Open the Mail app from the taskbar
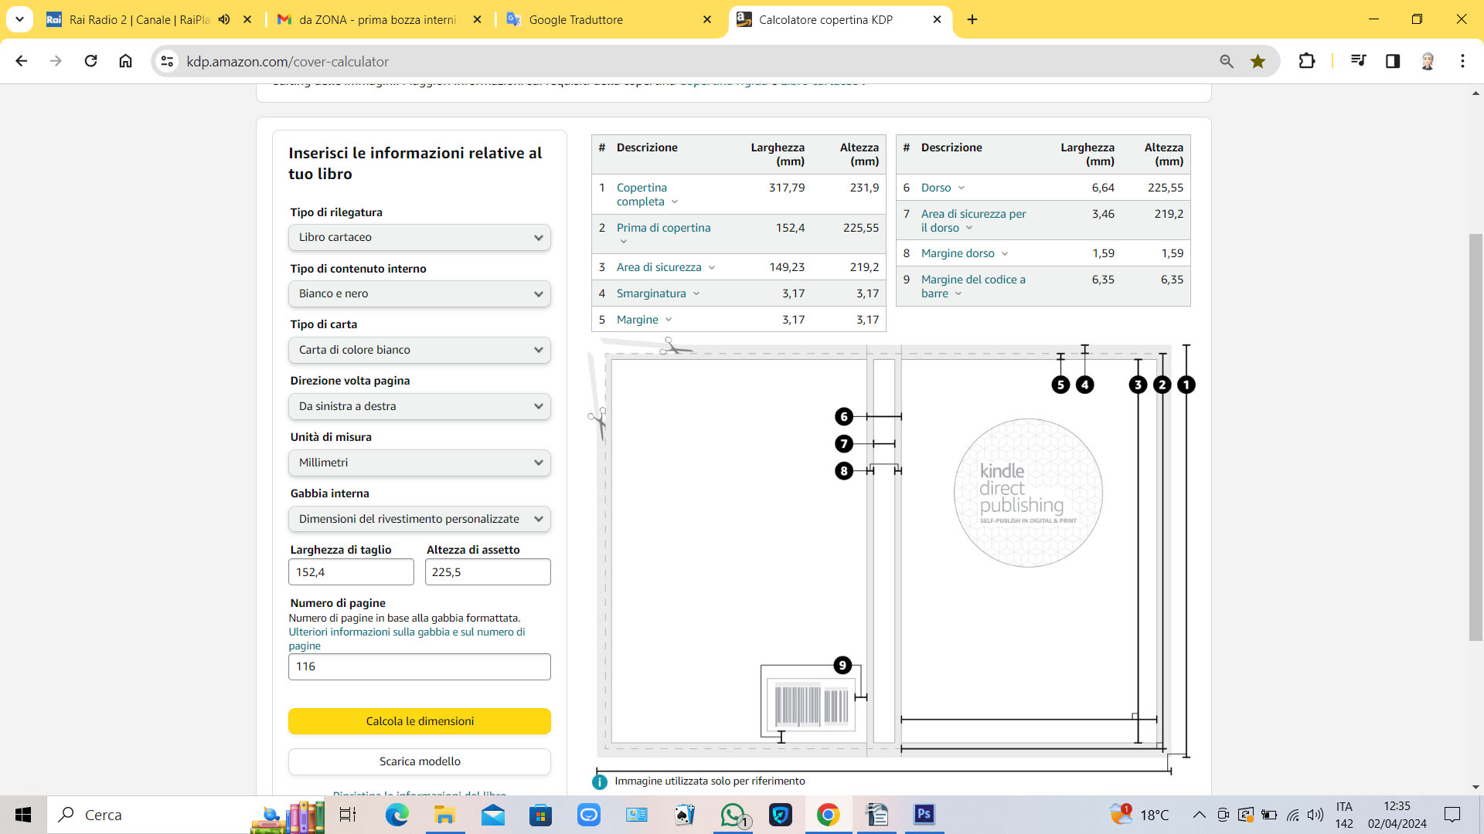This screenshot has height=834, width=1484. click(492, 815)
